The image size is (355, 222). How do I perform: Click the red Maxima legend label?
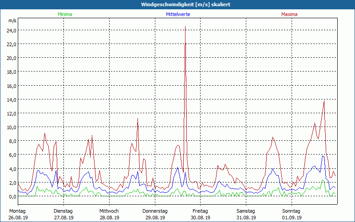click(x=289, y=14)
